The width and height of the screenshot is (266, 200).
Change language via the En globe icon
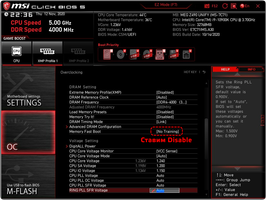(245, 6)
